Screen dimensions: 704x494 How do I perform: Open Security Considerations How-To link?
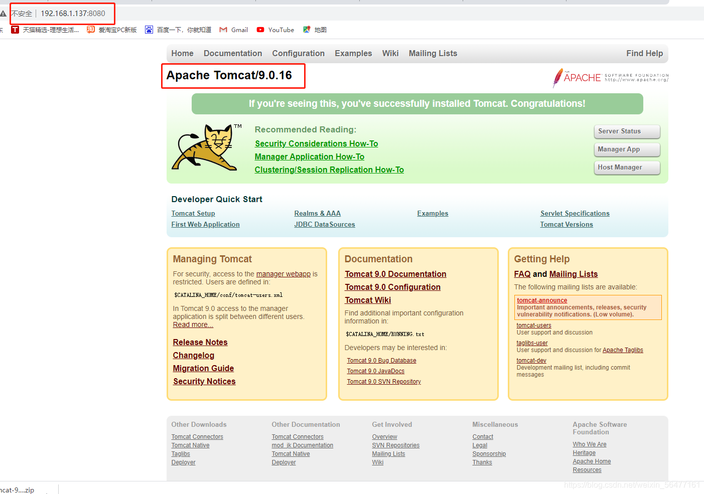(x=316, y=143)
